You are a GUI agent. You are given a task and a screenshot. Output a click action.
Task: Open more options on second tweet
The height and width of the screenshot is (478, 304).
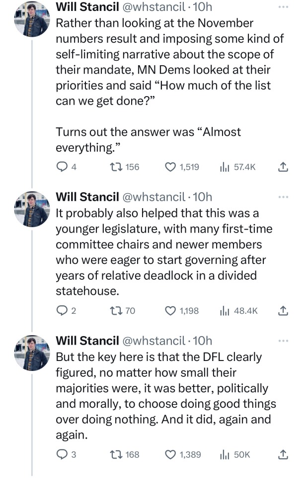point(283,197)
